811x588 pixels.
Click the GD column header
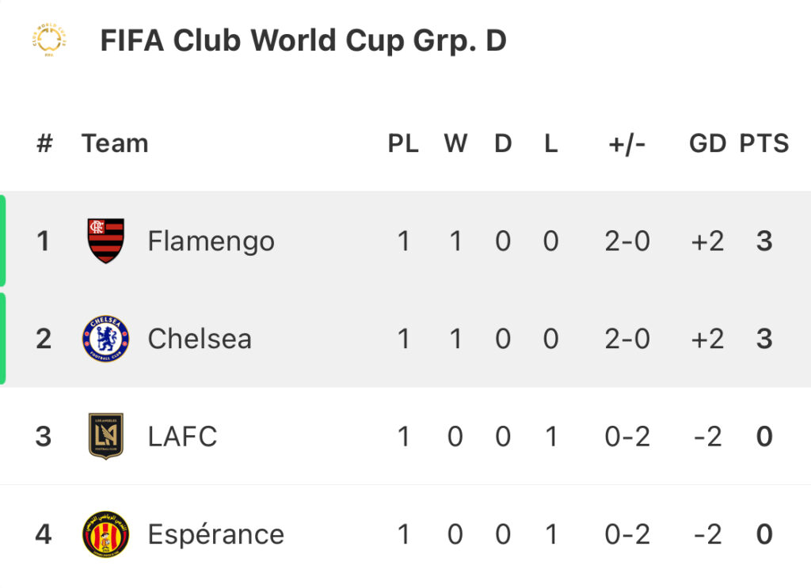click(x=707, y=144)
